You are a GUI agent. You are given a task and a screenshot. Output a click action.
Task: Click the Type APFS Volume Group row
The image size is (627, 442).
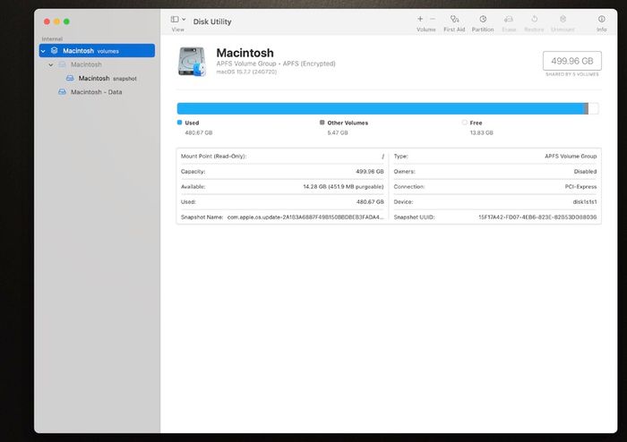click(x=495, y=156)
